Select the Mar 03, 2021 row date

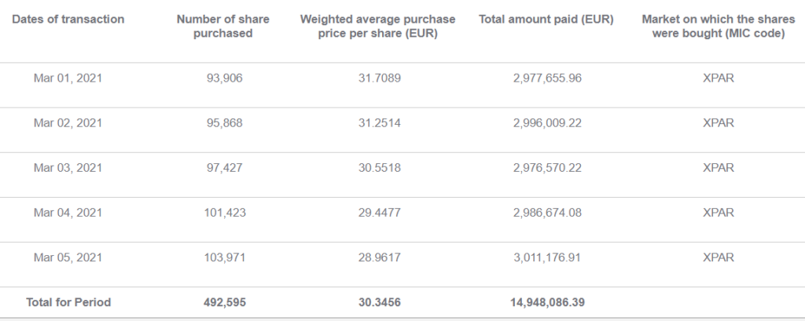(68, 168)
